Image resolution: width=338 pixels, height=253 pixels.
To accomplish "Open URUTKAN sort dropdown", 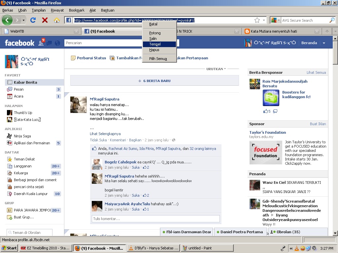I will 216,69.
